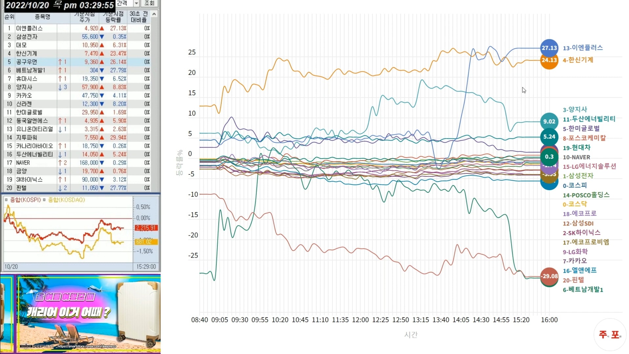Viewport: 629px width, 354px height.
Task: Select the 두산에너빌리티 table row
Action: click(77, 154)
